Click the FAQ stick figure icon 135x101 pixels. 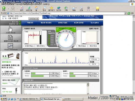16,90
